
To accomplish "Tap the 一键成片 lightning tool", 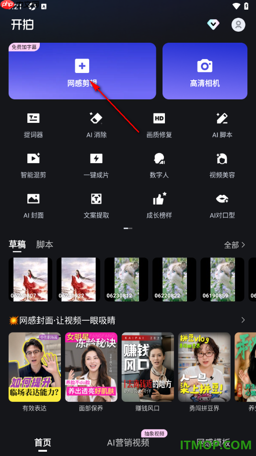I will [x=96, y=166].
